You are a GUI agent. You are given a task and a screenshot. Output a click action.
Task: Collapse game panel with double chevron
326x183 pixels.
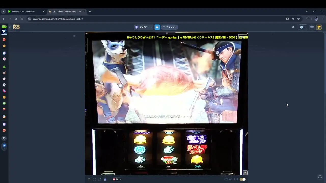click(x=167, y=33)
